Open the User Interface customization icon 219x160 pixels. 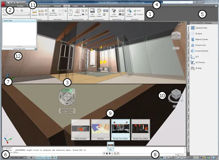pos(92,13)
